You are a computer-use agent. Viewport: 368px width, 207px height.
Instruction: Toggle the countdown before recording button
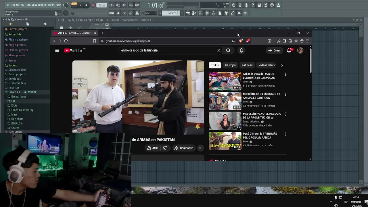pos(124,5)
